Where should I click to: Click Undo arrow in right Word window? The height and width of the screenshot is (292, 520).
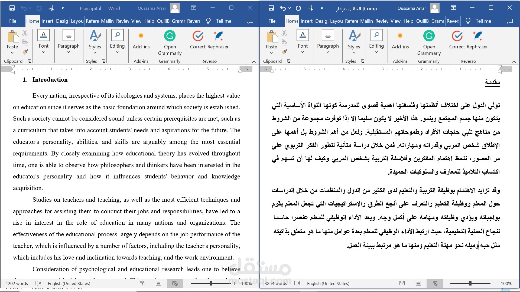coord(282,8)
